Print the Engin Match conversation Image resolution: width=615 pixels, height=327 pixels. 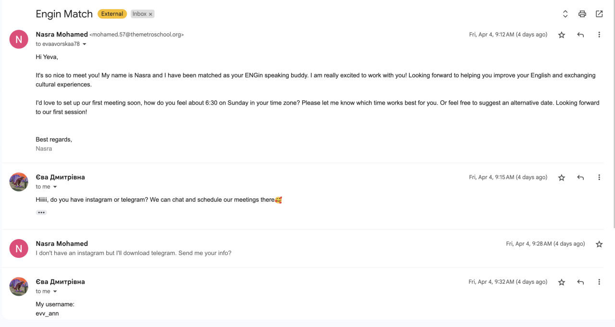582,14
